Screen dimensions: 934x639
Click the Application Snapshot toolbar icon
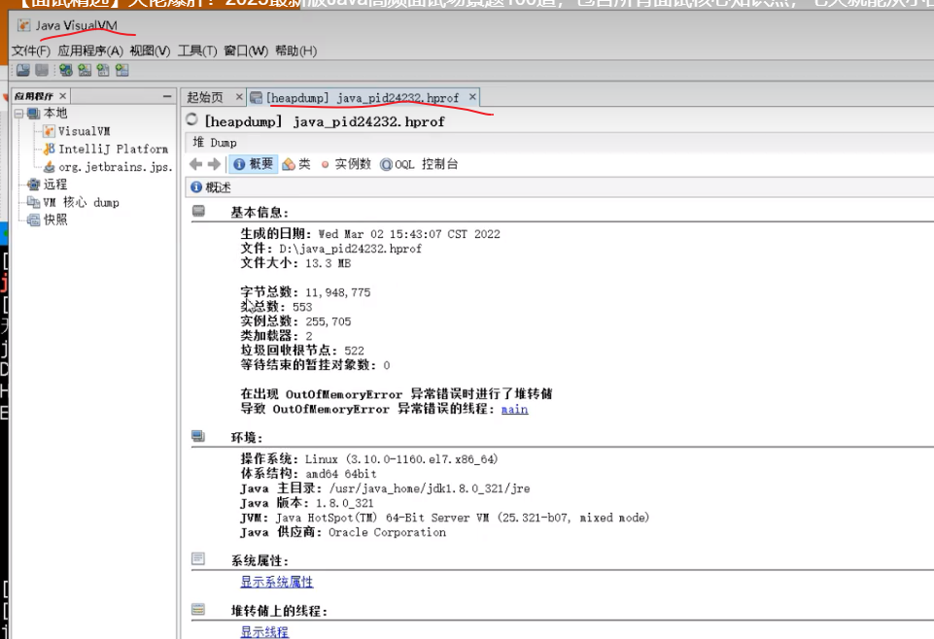pos(122,70)
